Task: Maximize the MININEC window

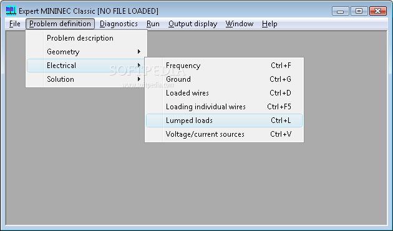Action: point(359,11)
